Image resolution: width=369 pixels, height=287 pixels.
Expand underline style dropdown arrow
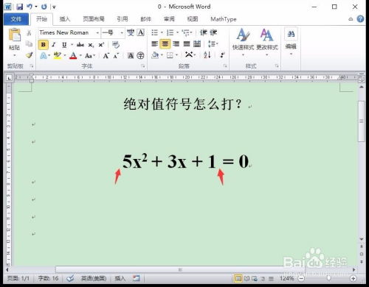(x=72, y=45)
